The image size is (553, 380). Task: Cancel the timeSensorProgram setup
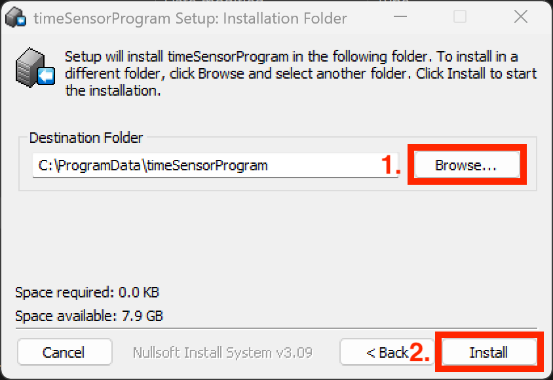click(x=64, y=352)
